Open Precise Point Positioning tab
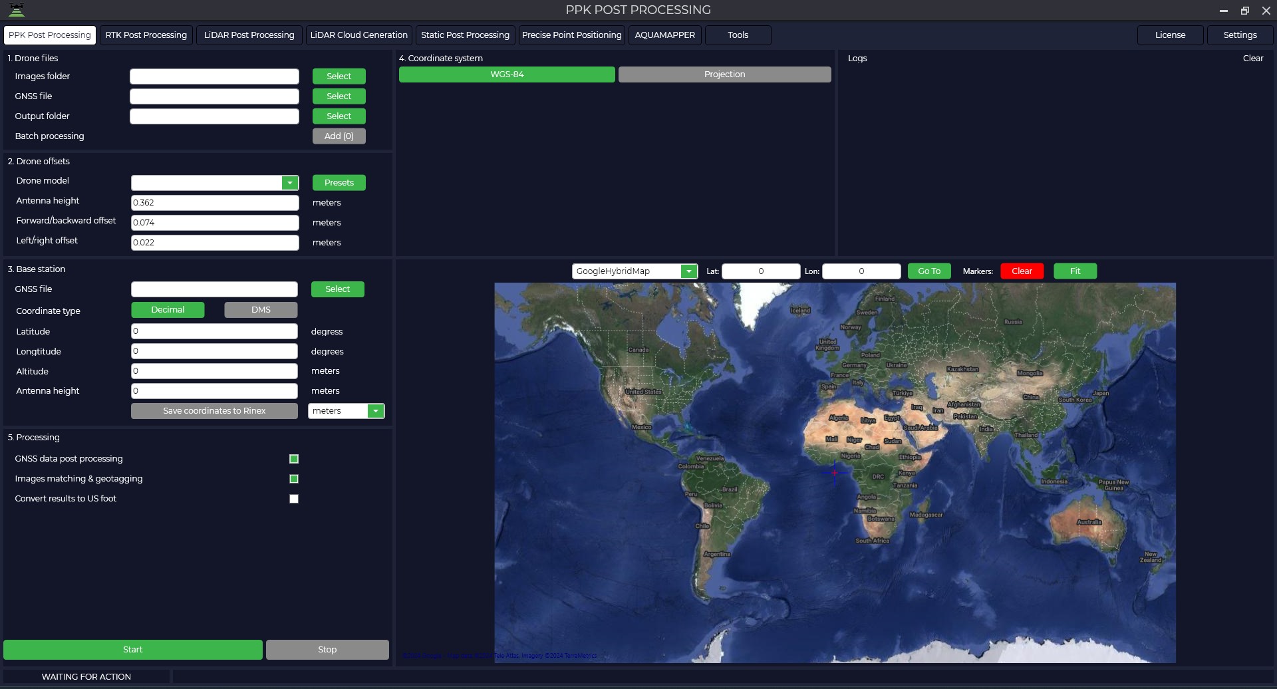This screenshot has width=1277, height=689. [x=572, y=35]
